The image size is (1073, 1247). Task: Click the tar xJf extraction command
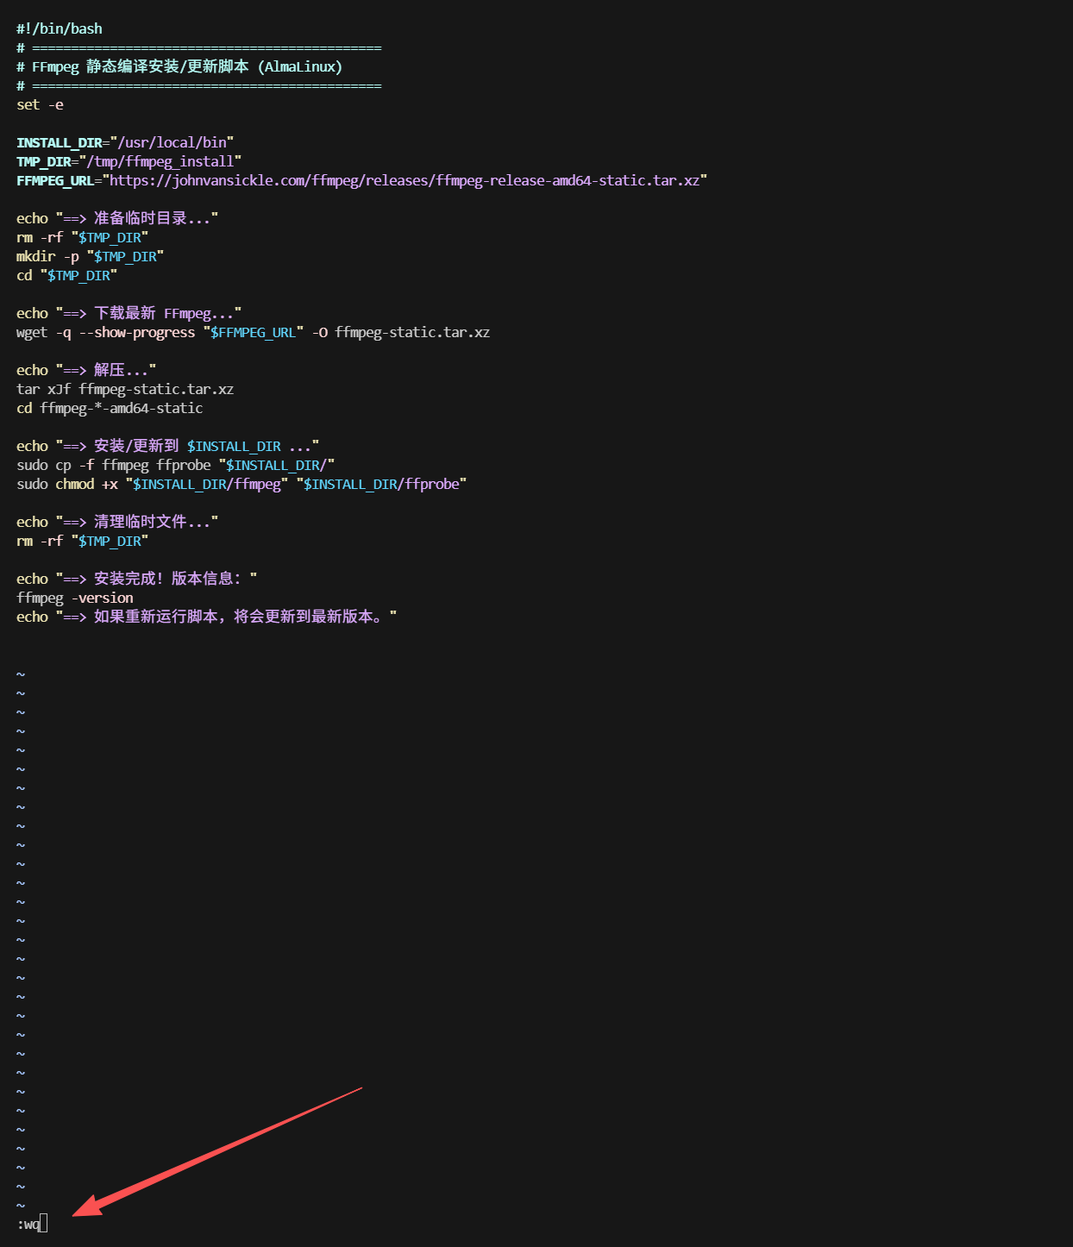tap(125, 389)
